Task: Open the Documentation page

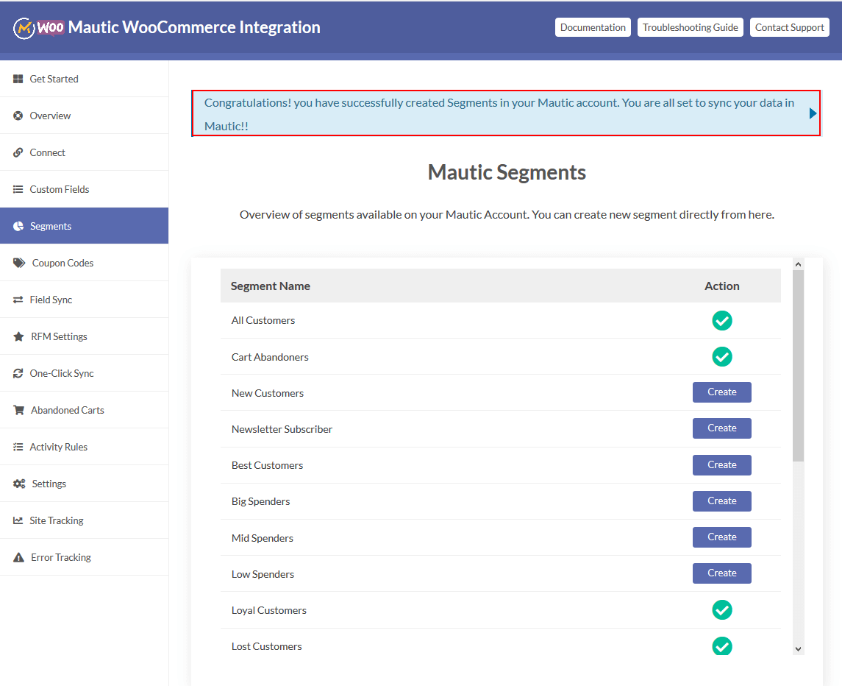Action: click(x=593, y=26)
